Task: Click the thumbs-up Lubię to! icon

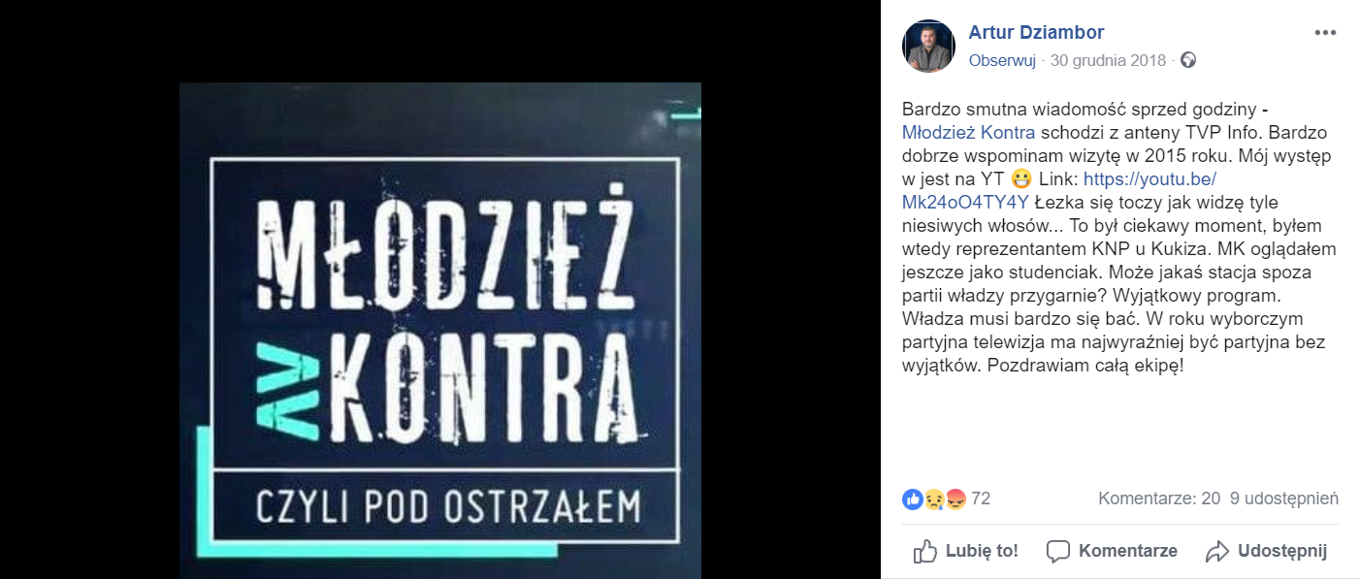Action: click(x=925, y=551)
